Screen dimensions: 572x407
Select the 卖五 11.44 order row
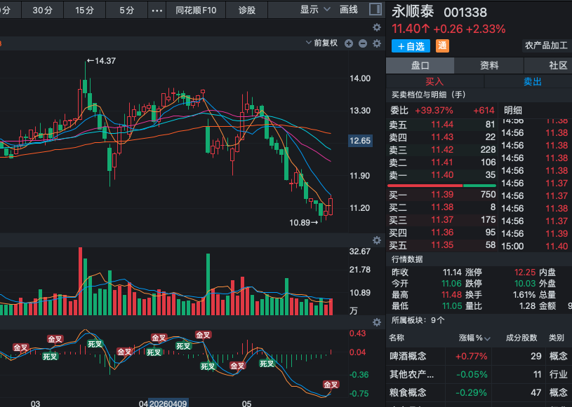tap(441, 125)
